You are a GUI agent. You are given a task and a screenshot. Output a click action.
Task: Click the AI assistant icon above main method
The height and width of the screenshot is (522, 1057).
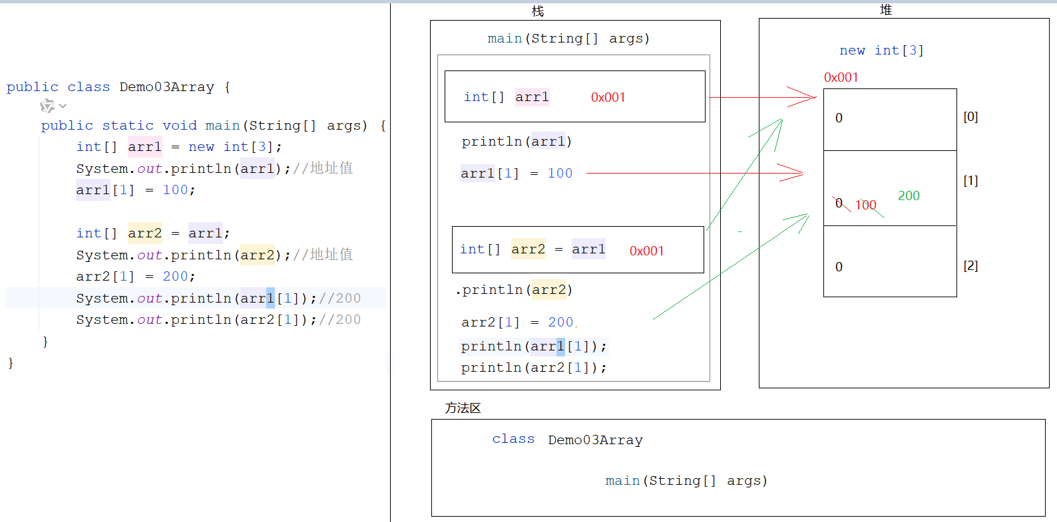(47, 106)
